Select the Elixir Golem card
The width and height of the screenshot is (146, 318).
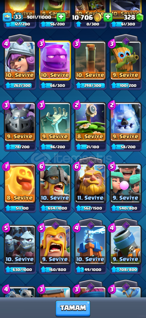pos(55,60)
